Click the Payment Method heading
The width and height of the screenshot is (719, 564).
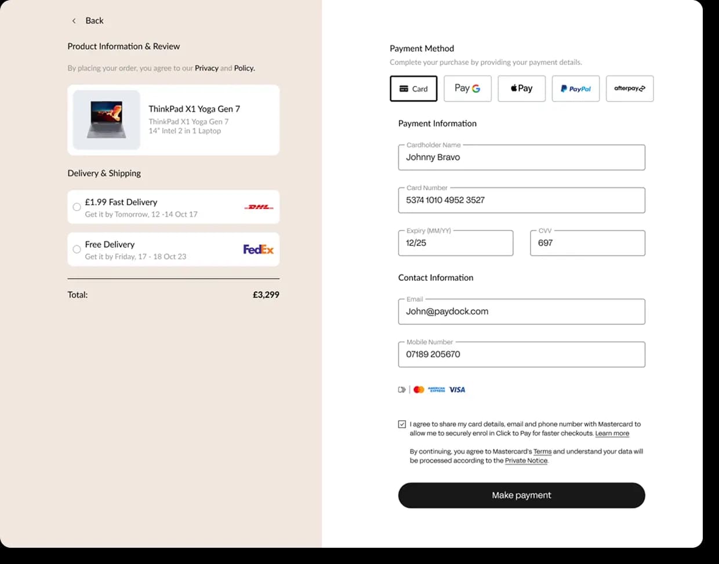422,49
